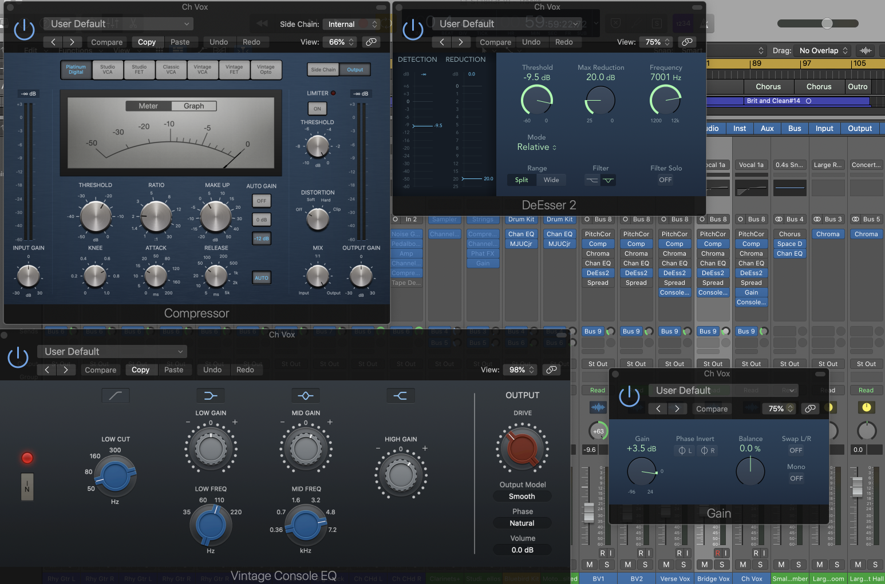Screen dimensions: 885x584
Task: Set Auto Gain to OFF in Compressor
Action: click(x=262, y=201)
